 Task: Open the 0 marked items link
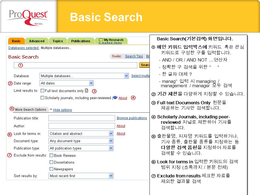point(110,43)
